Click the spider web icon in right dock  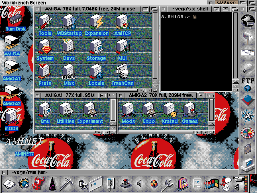(248, 116)
